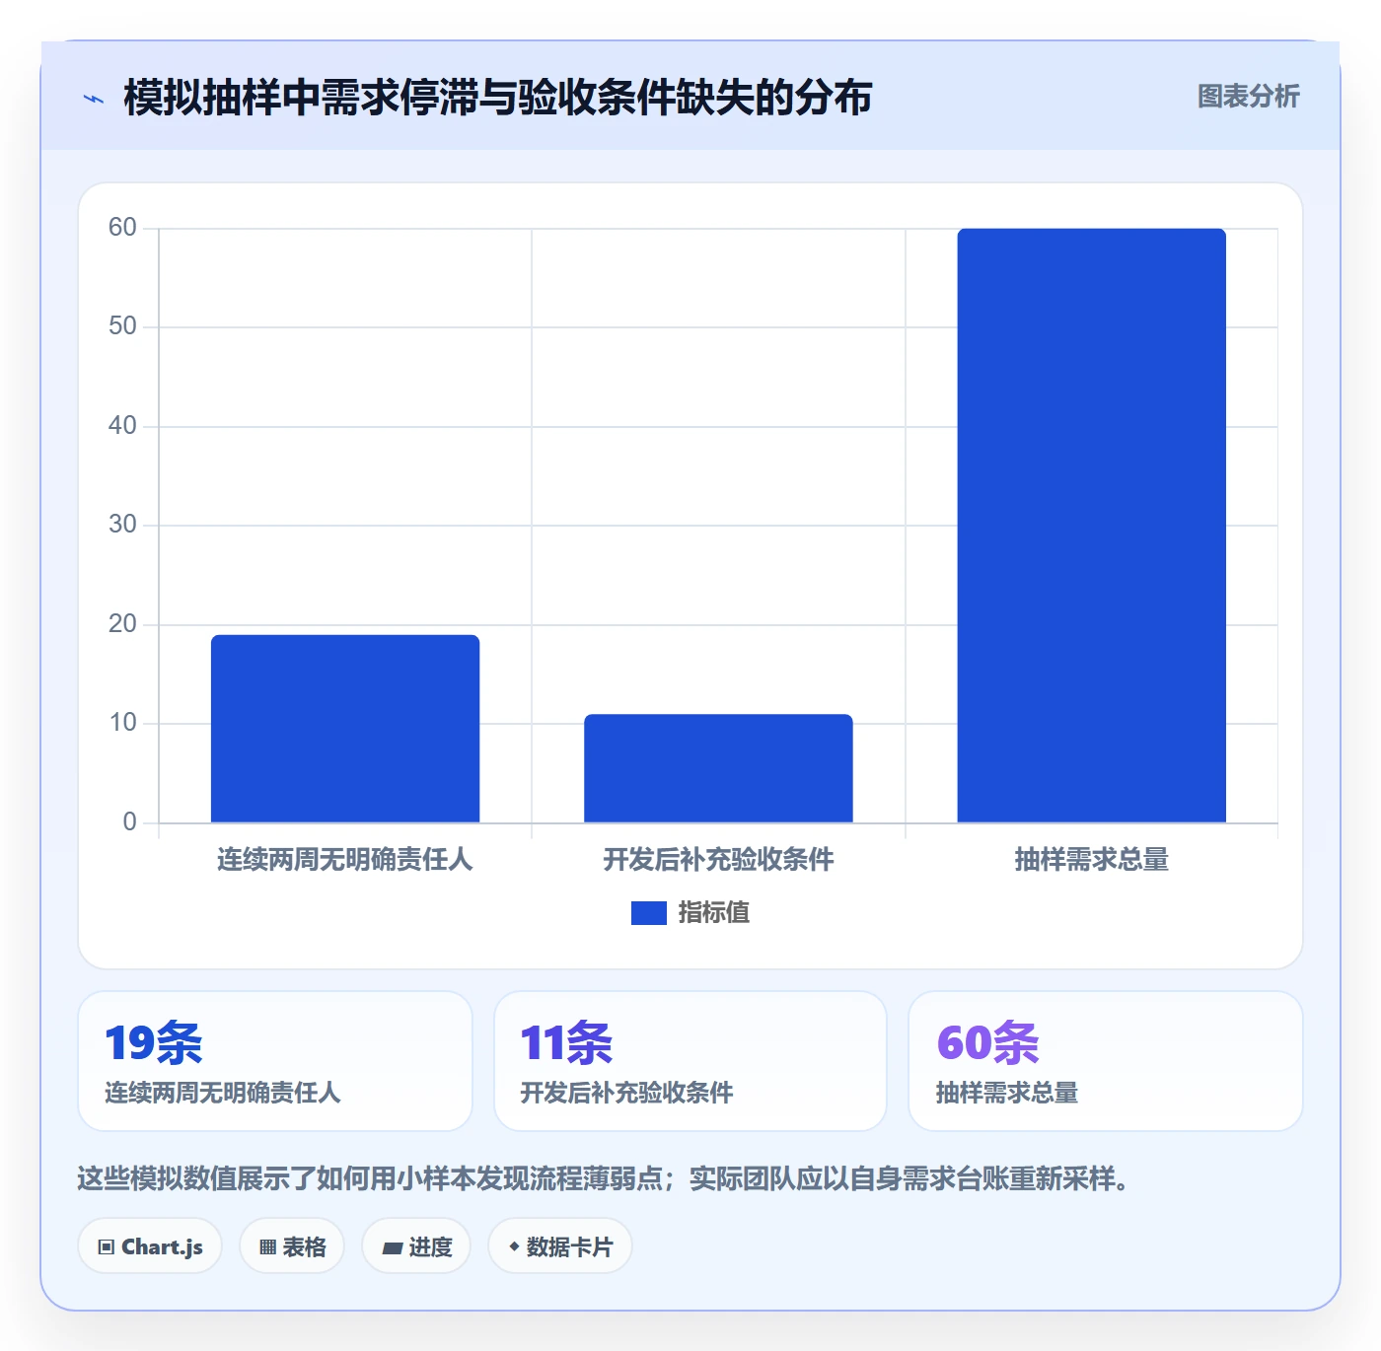Click the diamond icon in 数据卡片 chip
The height and width of the screenshot is (1351, 1381).
click(514, 1246)
